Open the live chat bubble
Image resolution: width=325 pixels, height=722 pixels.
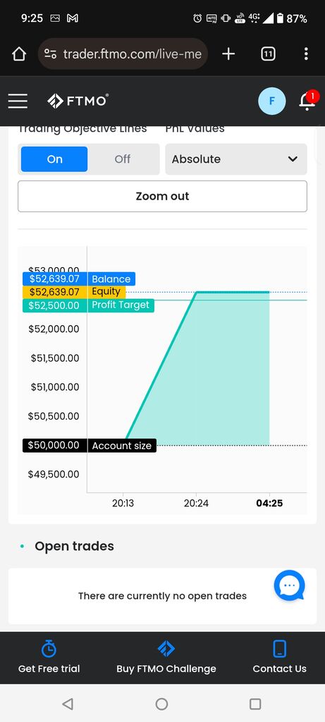click(289, 586)
